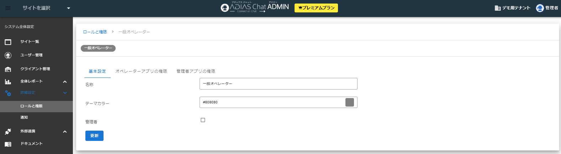This screenshot has height=154, width=561.
Task: Click the サイト一覧 window icon
Action: pyautogui.click(x=8, y=42)
